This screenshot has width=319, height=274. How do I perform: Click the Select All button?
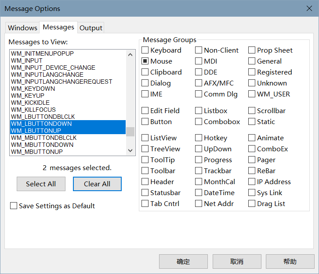pyautogui.click(x=41, y=184)
